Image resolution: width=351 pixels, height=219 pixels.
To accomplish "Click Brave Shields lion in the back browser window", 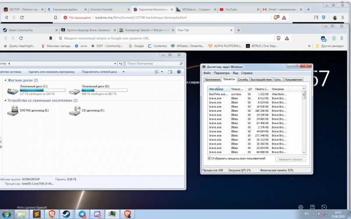I will tap(276, 18).
